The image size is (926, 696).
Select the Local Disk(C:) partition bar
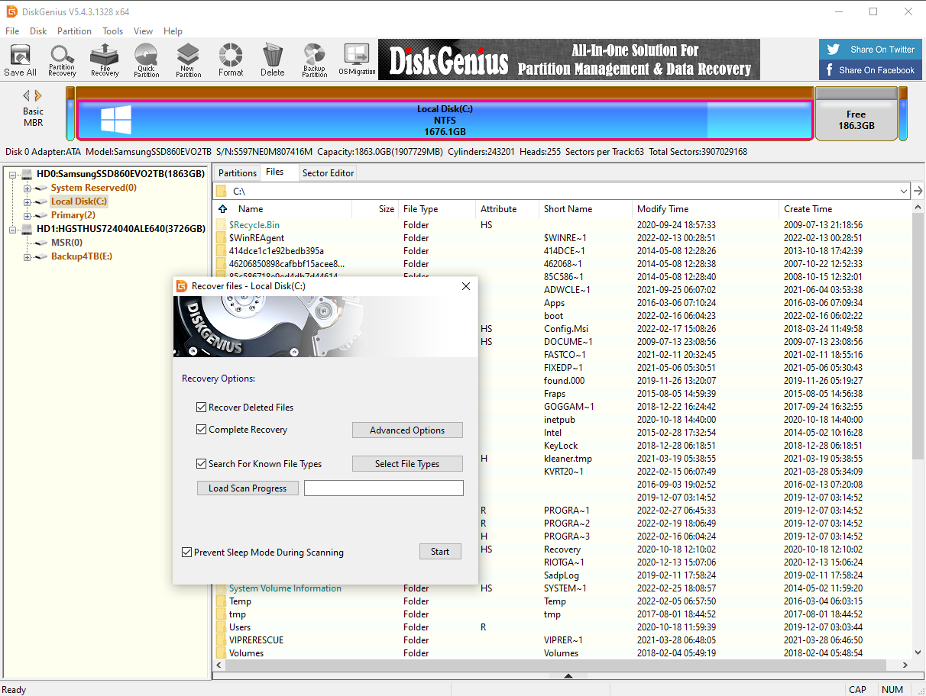coord(445,121)
